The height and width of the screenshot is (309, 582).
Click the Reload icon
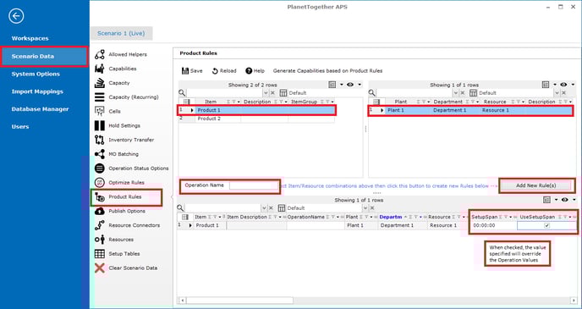215,71
